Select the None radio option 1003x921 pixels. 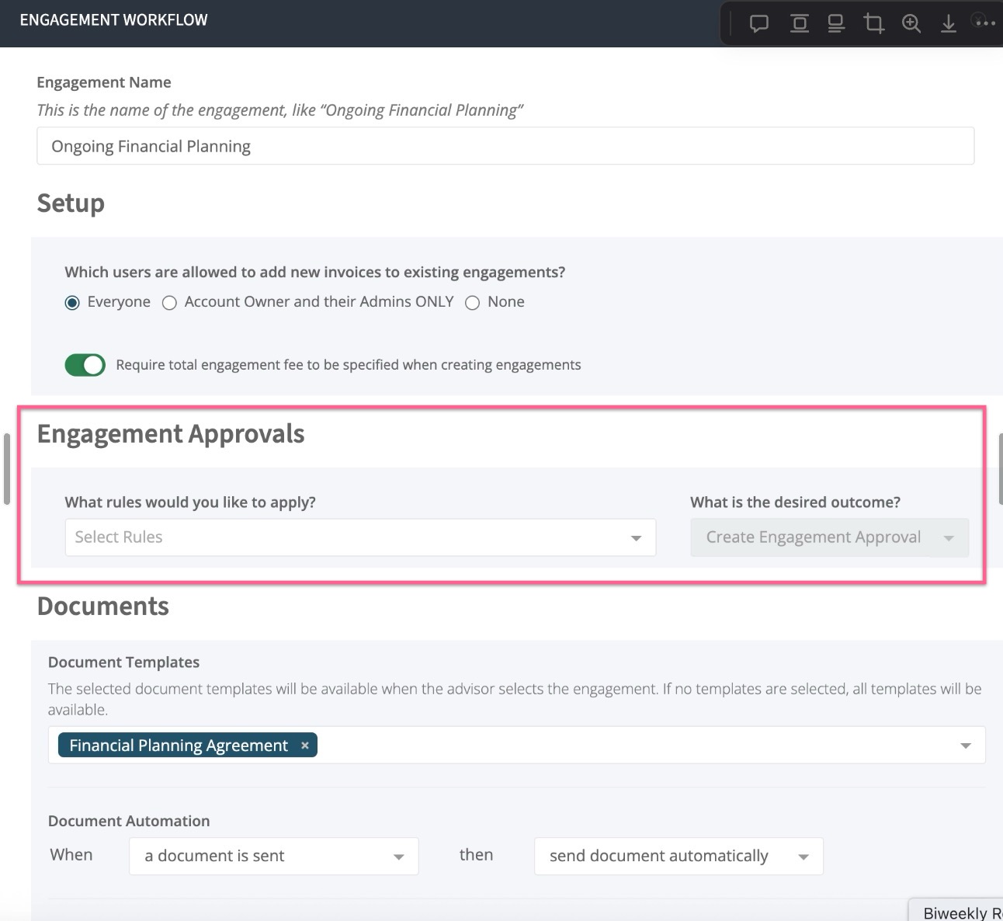(472, 303)
